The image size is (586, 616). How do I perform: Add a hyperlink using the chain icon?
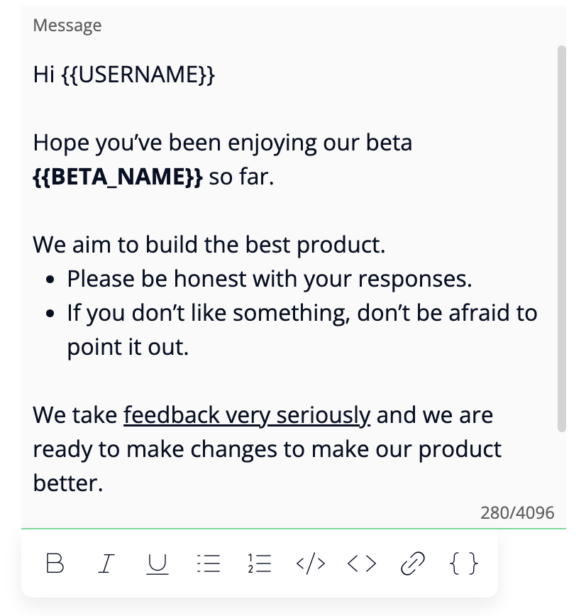[x=413, y=563]
